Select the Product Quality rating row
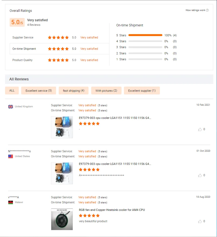Screen dimensions: 217x237 59,60
